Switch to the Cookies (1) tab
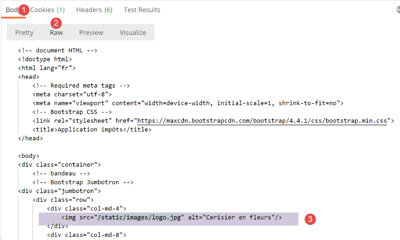 tap(48, 10)
